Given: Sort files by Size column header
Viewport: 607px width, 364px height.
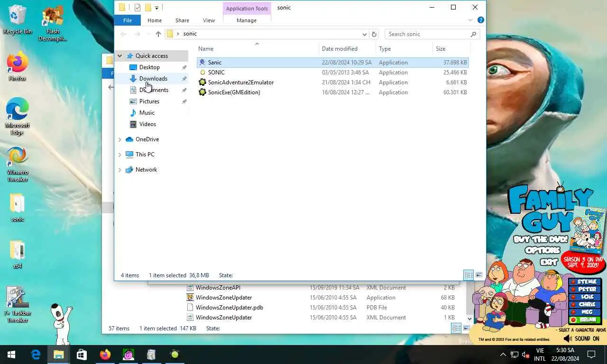Looking at the screenshot, I should tap(451, 49).
